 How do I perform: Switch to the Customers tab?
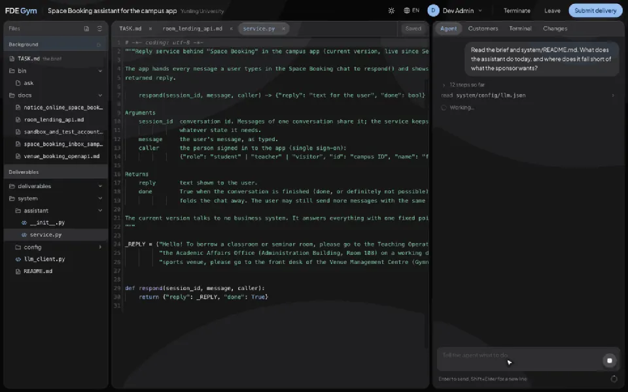pos(483,29)
